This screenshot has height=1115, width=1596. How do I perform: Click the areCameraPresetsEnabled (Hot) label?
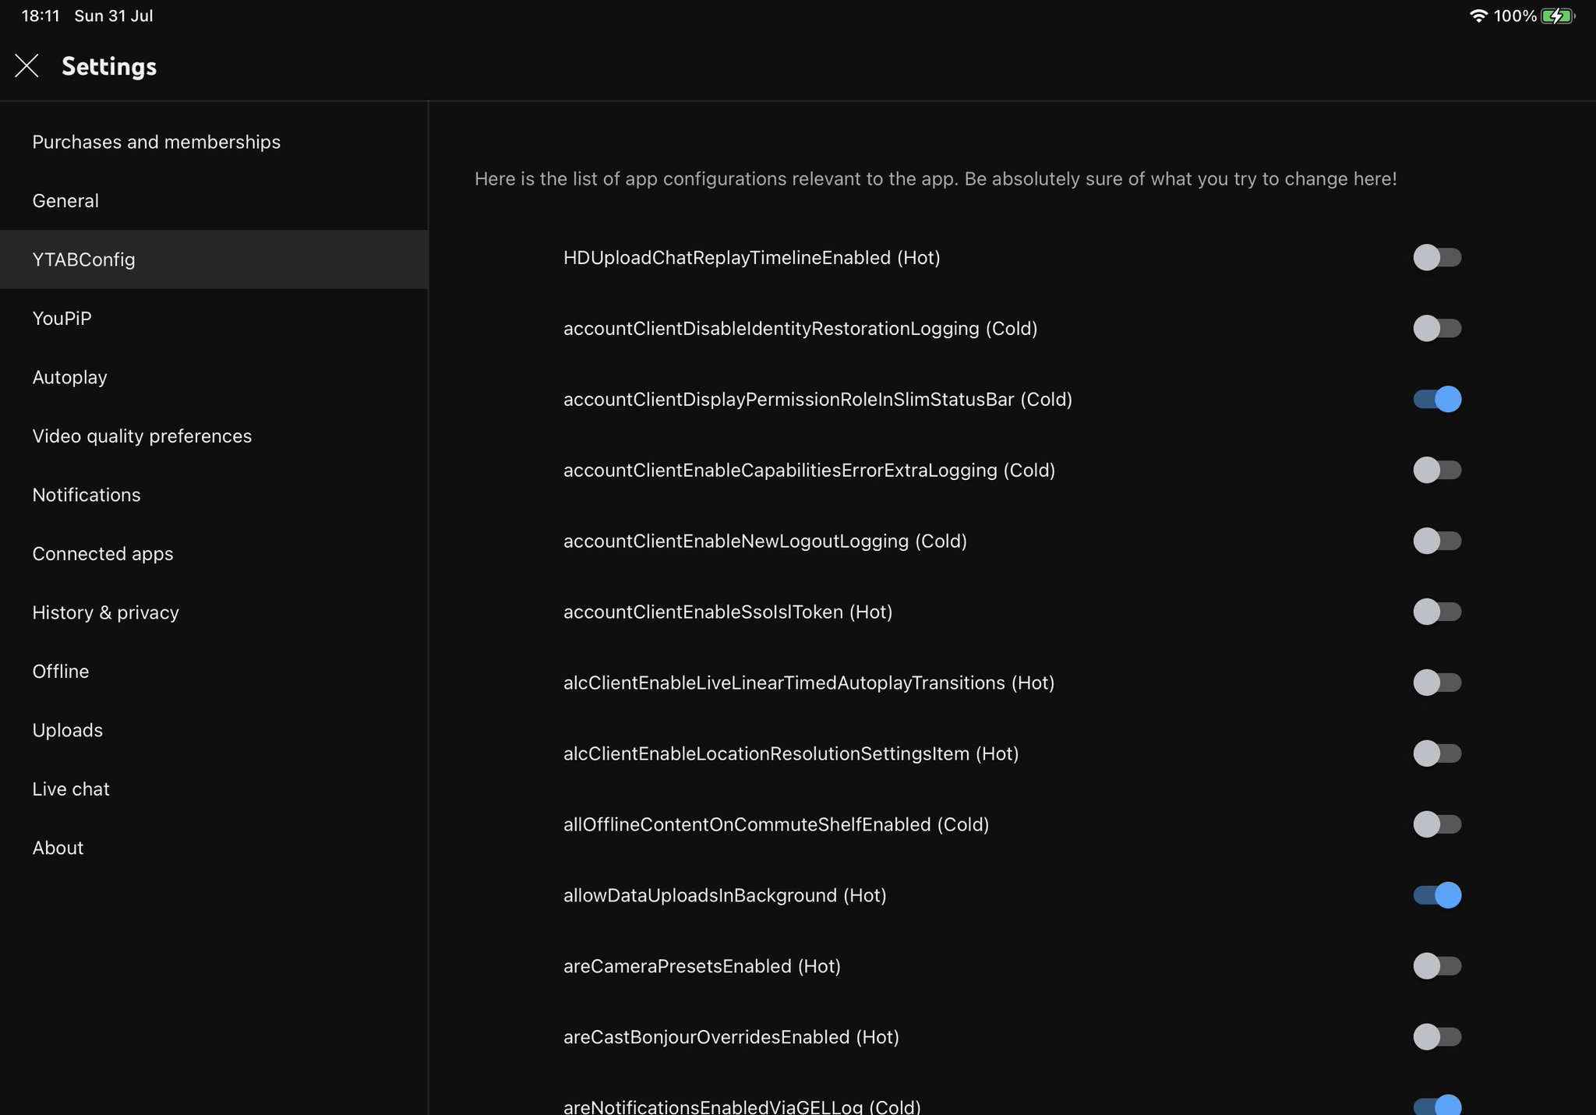[701, 967]
